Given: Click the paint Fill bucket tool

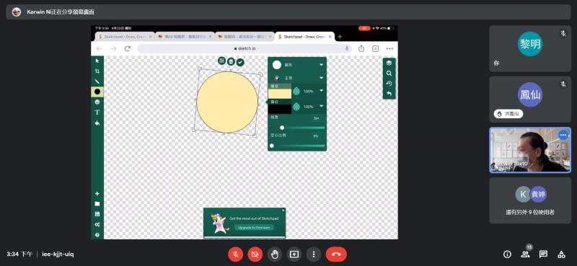Looking at the screenshot, I should [97, 123].
